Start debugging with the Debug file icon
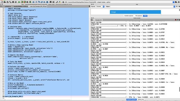The width and height of the screenshot is (180, 101). [x=33, y=2]
